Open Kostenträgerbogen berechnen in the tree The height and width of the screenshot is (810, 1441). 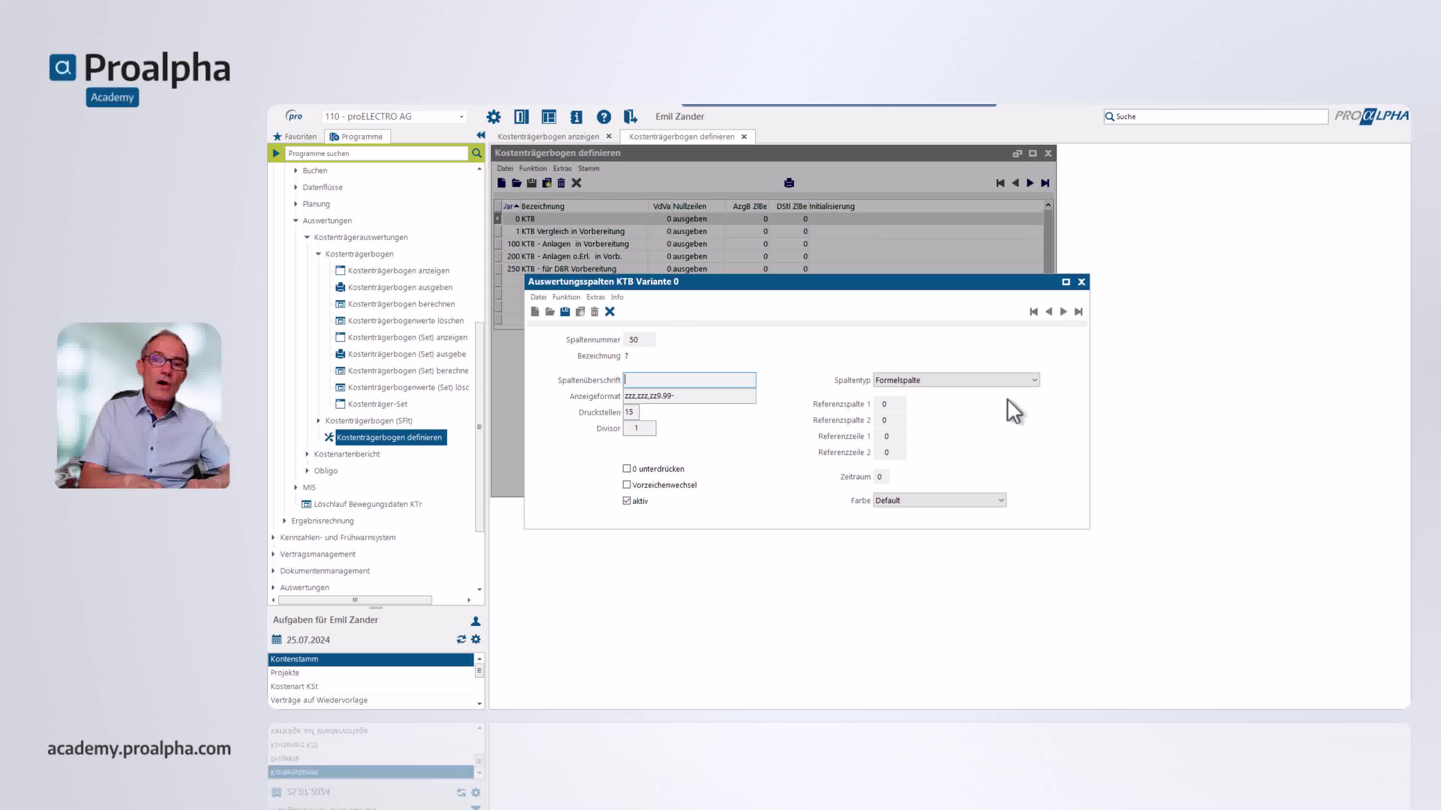pyautogui.click(x=401, y=304)
